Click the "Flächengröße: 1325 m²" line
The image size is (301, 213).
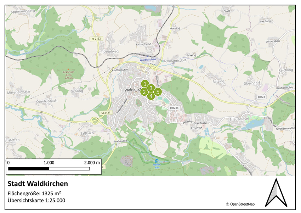click(34, 193)
